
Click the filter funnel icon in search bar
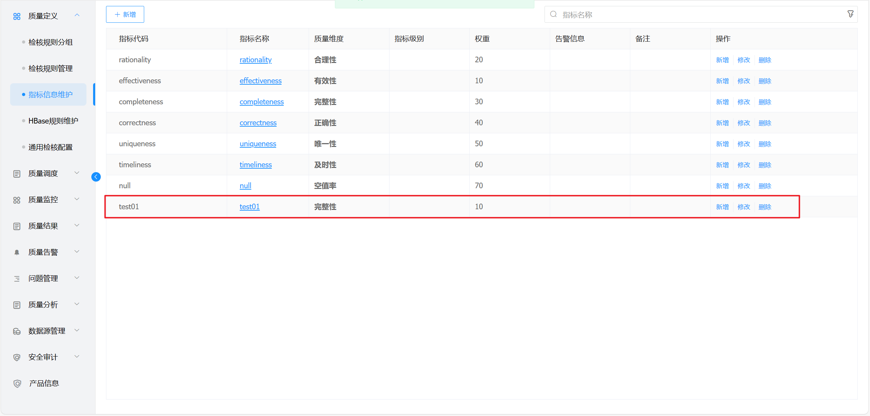850,14
